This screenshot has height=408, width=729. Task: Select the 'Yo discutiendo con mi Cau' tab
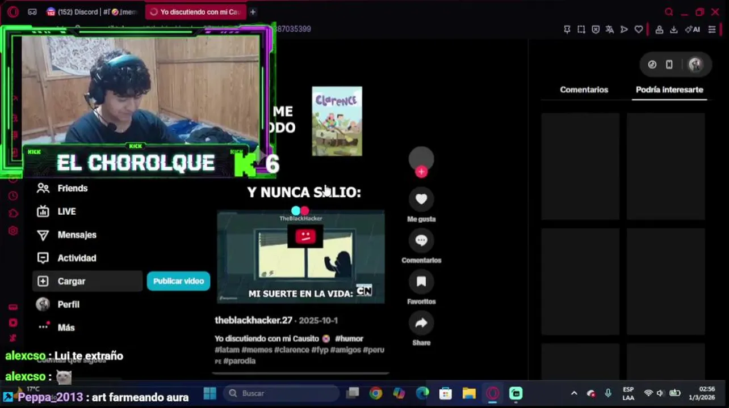tap(195, 12)
